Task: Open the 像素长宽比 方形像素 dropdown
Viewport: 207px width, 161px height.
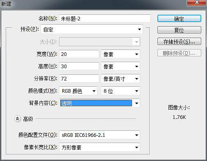Action: click(100, 147)
